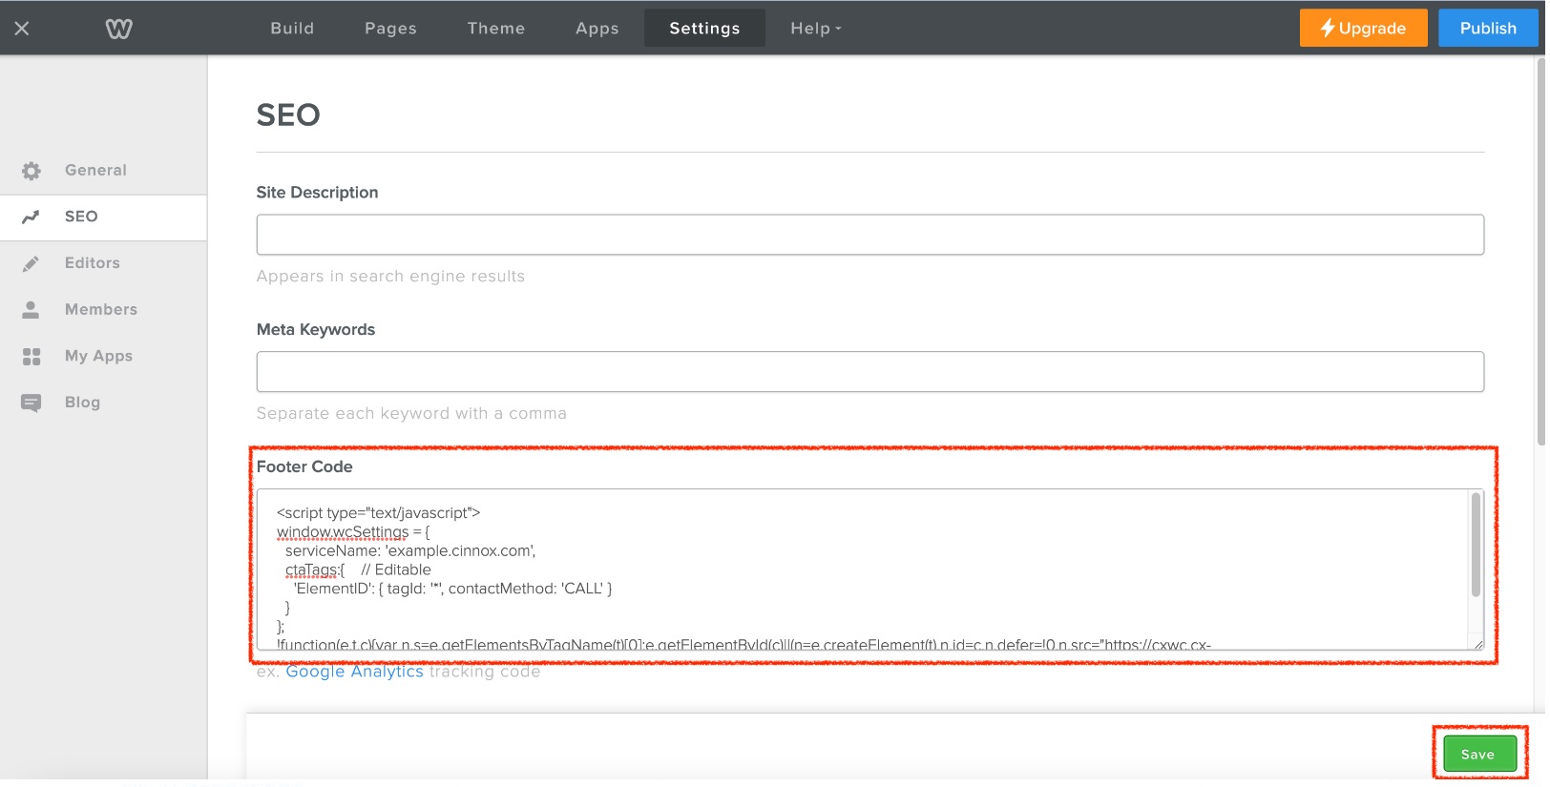
Task: Click the ElementID code line
Action: point(453,589)
